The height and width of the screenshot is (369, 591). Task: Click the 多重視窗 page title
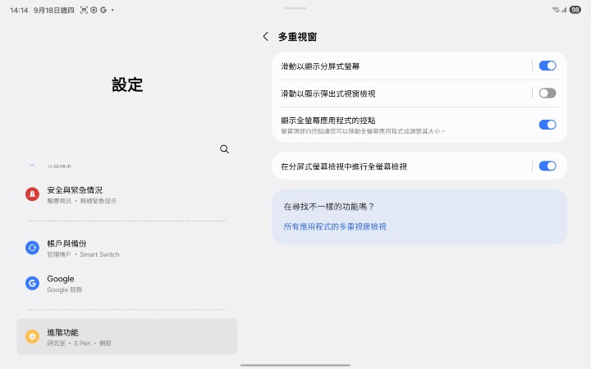pos(297,37)
